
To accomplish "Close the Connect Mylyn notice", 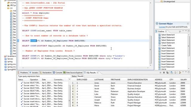I will (x=188, y=23).
